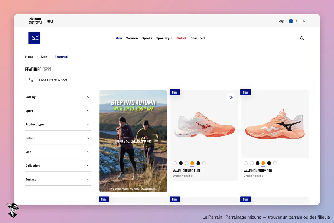Viewport: 334px width, 223px height.
Task: Go to Home breadcrumb link
Action: pos(29,57)
